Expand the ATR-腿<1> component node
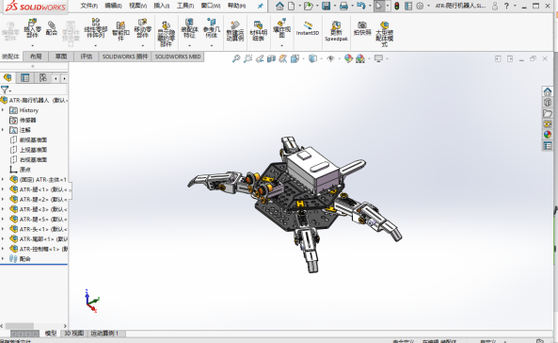 (x=3, y=189)
